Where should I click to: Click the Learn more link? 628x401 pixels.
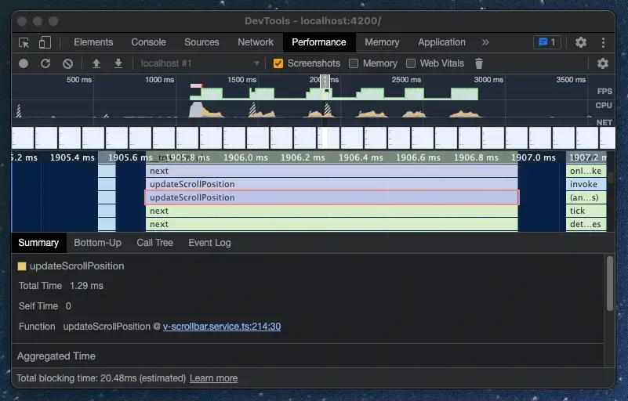pyautogui.click(x=213, y=378)
